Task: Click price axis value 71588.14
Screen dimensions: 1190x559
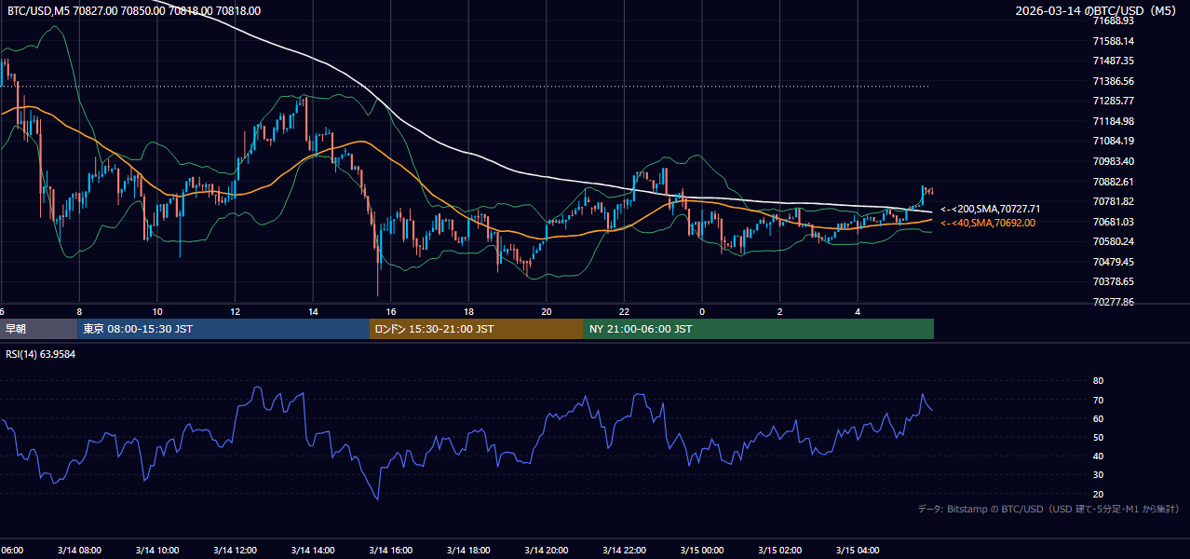Action: (x=1113, y=41)
